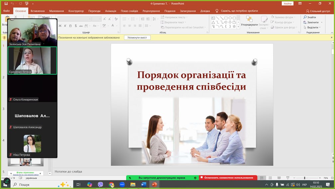Switch to the Показ слайдів tab
The image size is (335, 189).
click(x=129, y=11)
